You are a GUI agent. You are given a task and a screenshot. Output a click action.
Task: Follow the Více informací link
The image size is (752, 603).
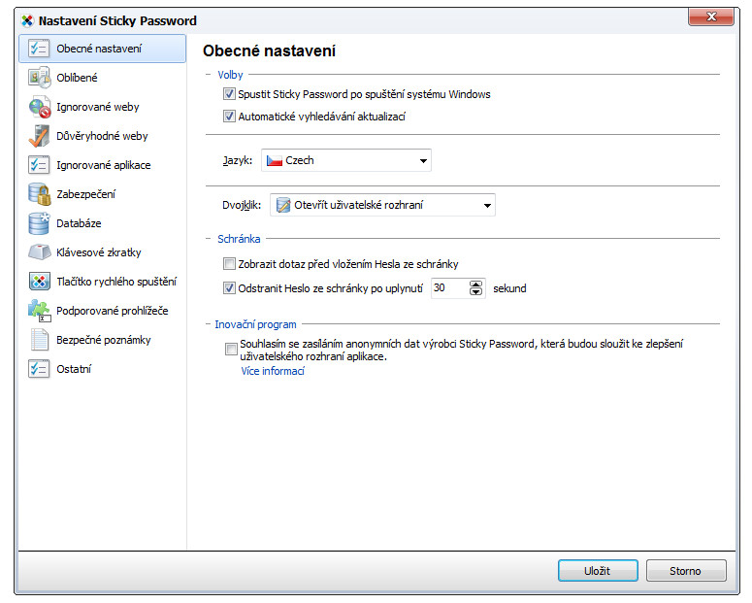coord(273,371)
